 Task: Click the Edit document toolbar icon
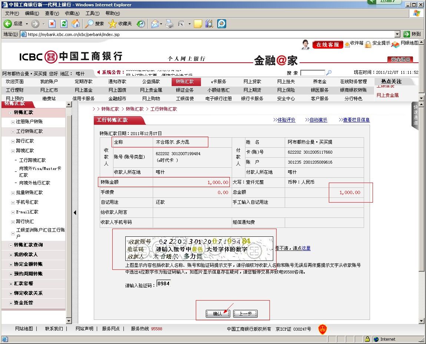tap(181, 24)
